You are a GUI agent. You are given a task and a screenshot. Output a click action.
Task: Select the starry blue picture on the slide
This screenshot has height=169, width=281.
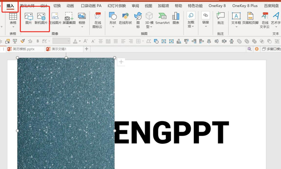click(66, 113)
